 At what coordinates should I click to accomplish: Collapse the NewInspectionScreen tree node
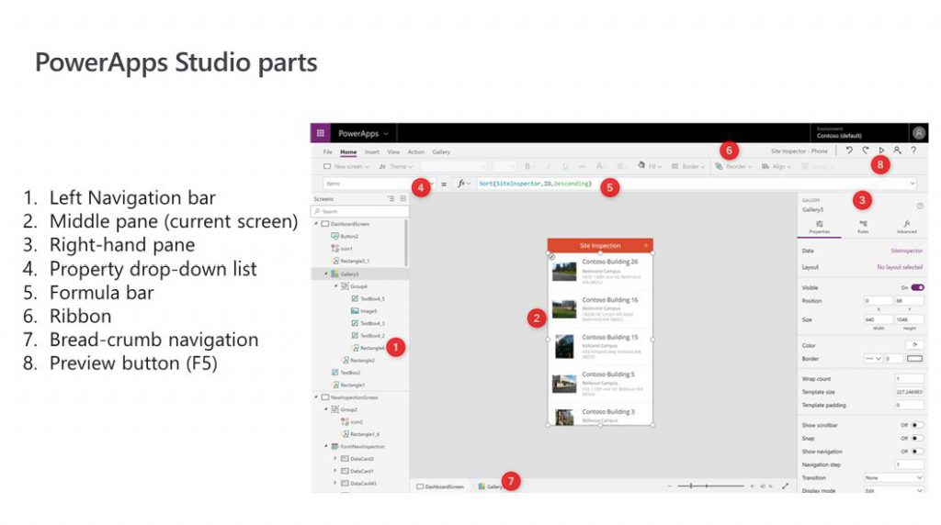[x=316, y=397]
